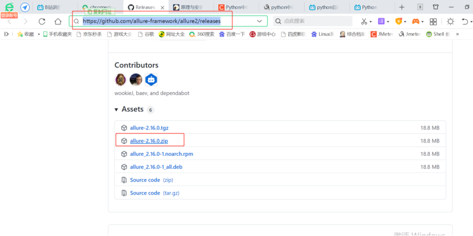Collapse the Assets section triangle
This screenshot has height=236, width=473.
[116, 109]
